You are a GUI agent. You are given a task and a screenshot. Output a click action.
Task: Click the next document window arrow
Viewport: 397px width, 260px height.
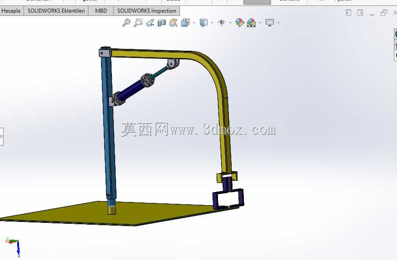(360, 13)
